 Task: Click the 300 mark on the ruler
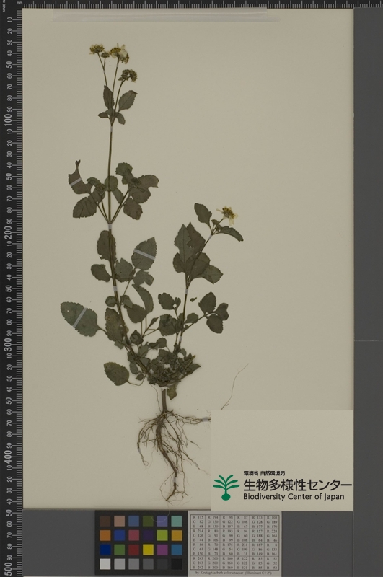coord(7,345)
